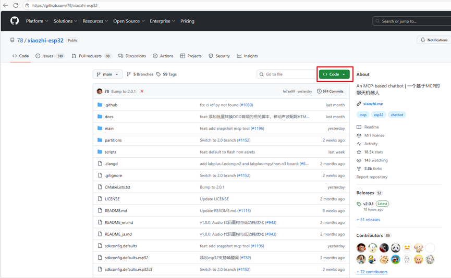Click the scale icon next to MIT license
451x278 pixels.
coord(359,135)
